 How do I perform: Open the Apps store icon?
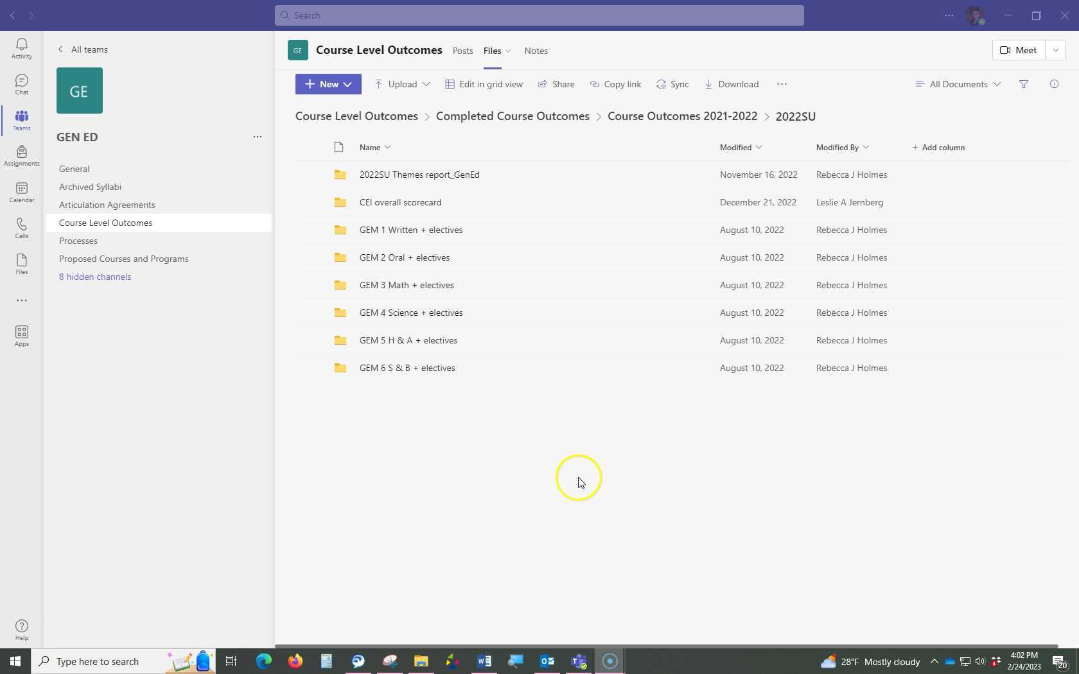coord(21,336)
